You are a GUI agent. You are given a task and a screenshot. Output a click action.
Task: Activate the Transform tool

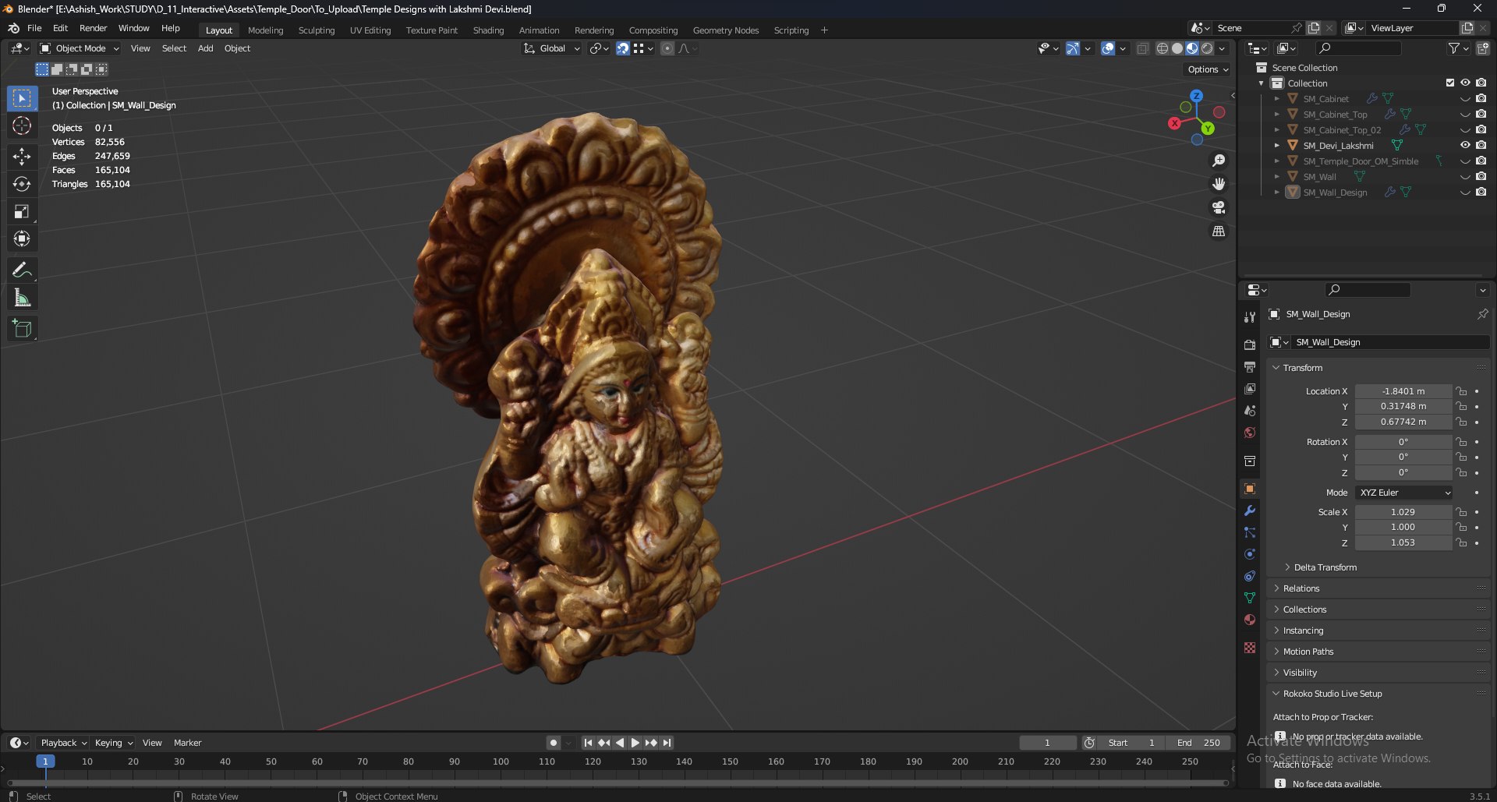[x=22, y=238]
